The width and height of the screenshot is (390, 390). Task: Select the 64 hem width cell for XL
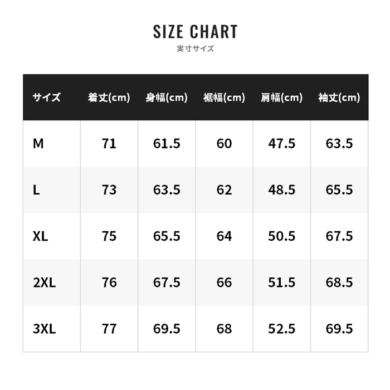click(x=224, y=236)
